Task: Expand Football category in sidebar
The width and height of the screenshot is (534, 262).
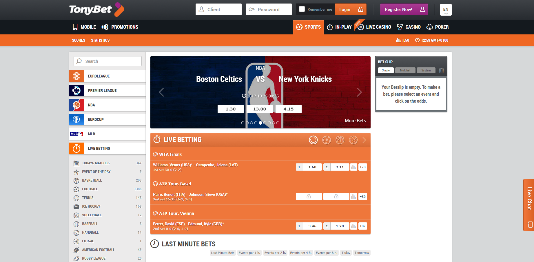Action: (x=107, y=189)
